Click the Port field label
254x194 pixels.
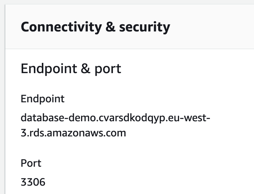[x=31, y=163]
